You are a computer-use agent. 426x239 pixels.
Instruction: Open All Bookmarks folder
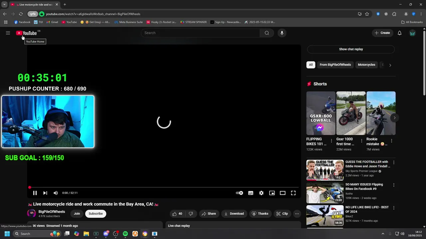pyautogui.click(x=412, y=22)
